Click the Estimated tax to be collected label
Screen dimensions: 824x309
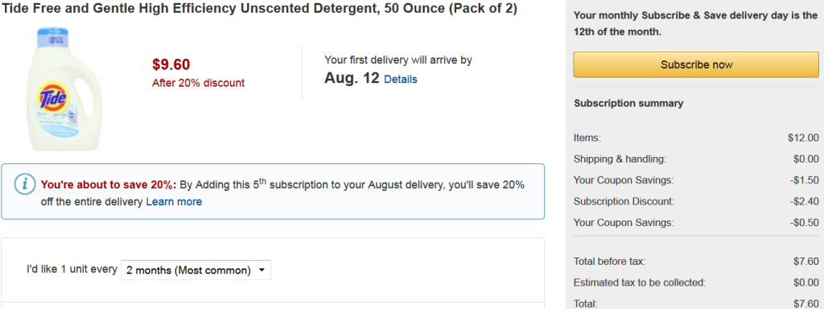(x=640, y=282)
